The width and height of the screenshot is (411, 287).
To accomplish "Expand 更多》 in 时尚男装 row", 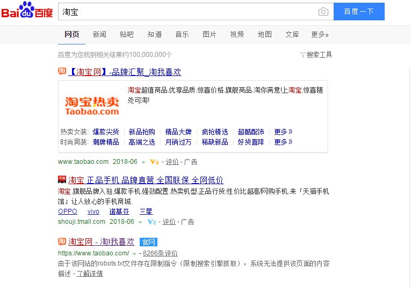I will point(283,142).
